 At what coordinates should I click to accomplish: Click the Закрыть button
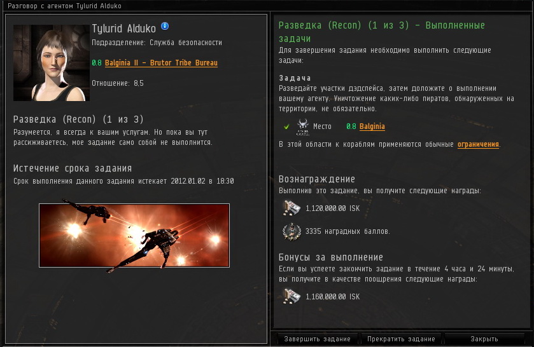point(484,339)
